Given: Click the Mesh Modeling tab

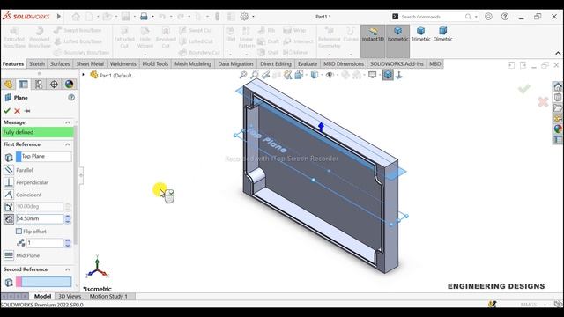Looking at the screenshot, I should [x=193, y=63].
